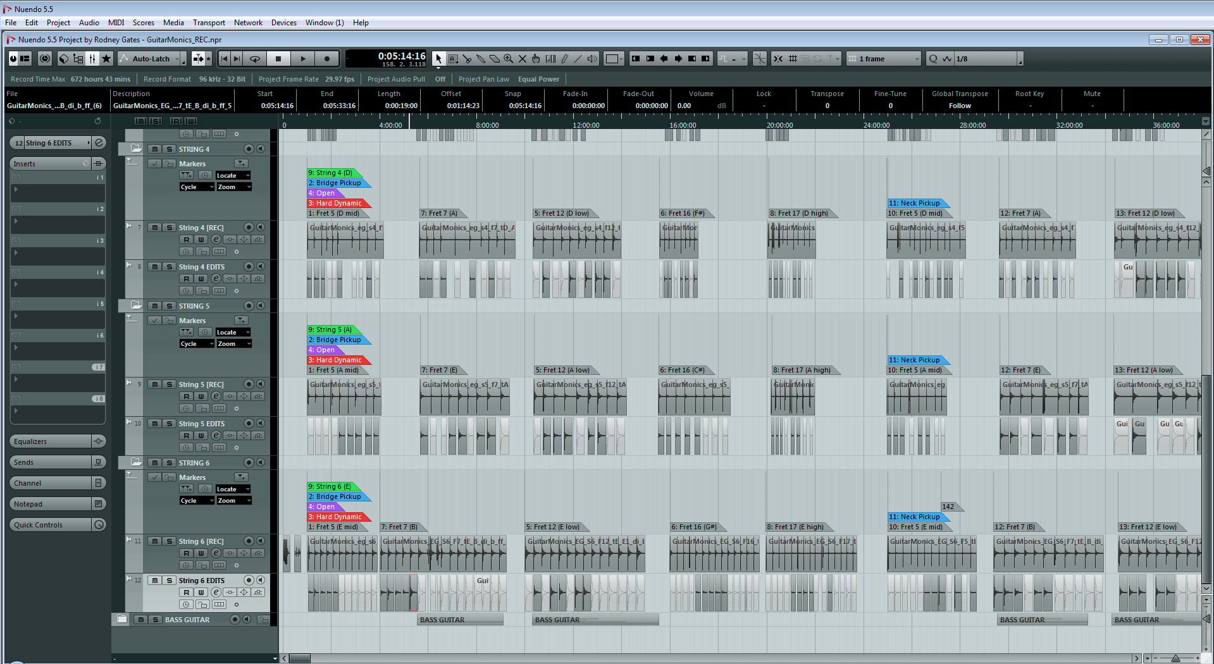This screenshot has height=664, width=1214.
Task: Open the Notepad inspector section
Action: pos(51,504)
